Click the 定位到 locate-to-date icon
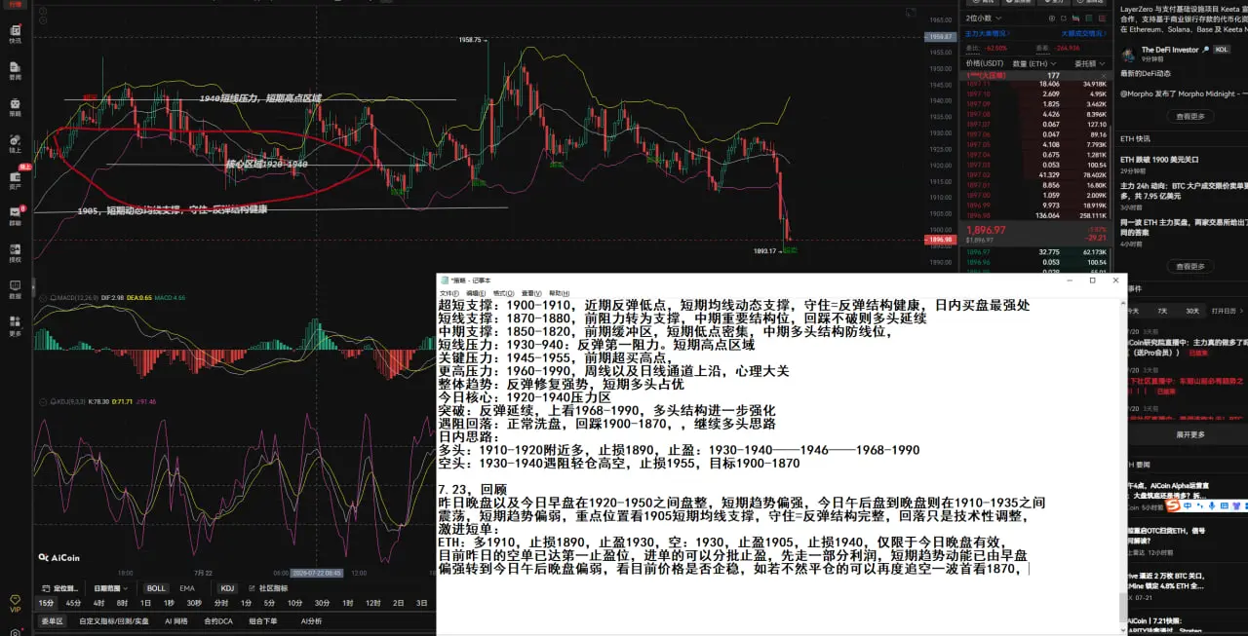This screenshot has height=636, width=1248. pos(60,588)
